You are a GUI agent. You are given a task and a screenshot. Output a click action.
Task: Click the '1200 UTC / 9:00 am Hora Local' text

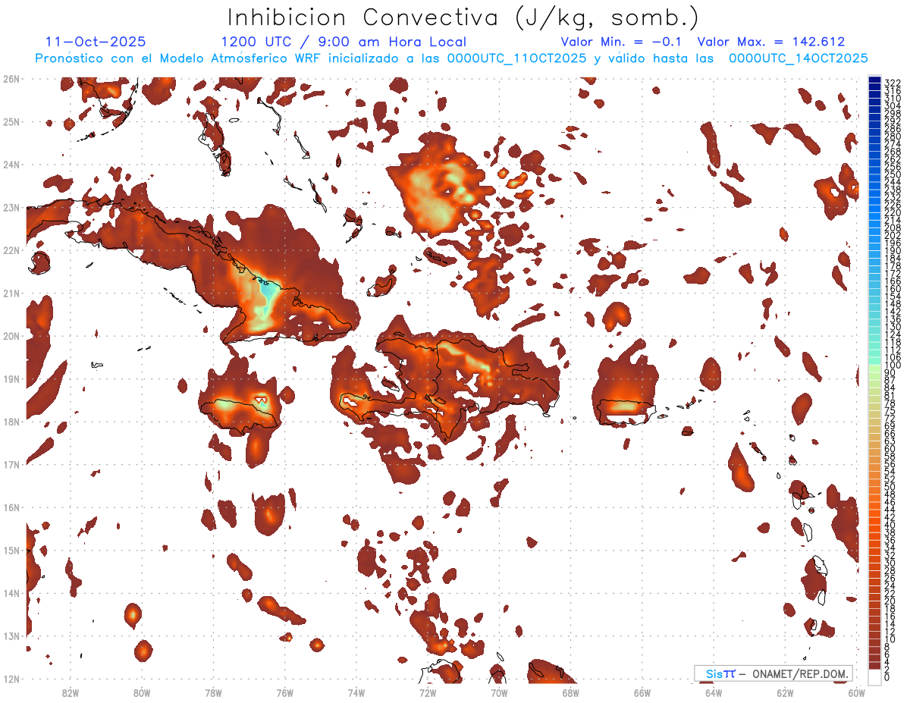(x=344, y=42)
